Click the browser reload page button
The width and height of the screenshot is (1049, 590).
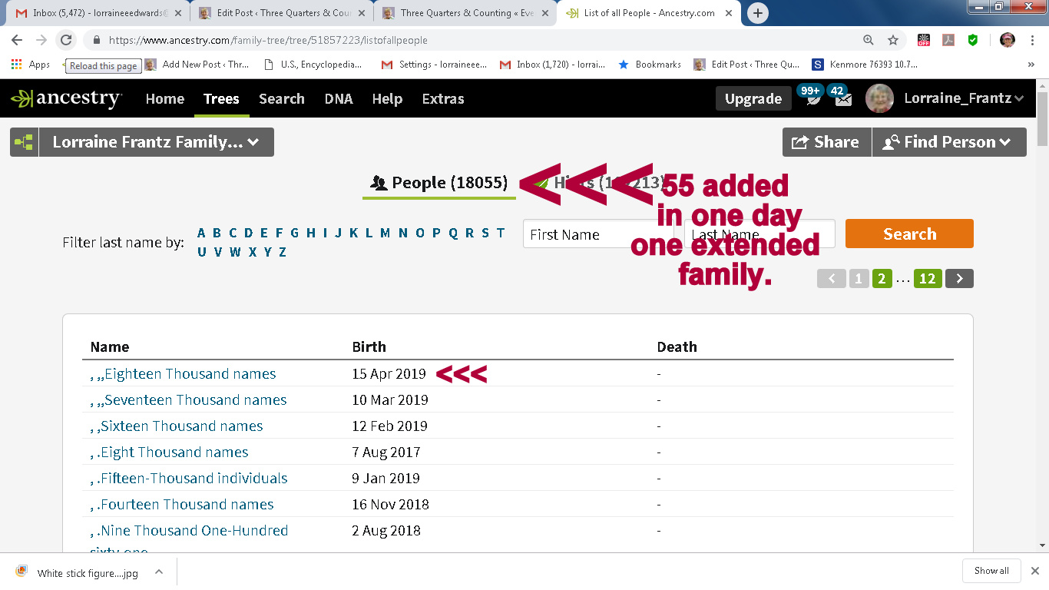coord(66,40)
